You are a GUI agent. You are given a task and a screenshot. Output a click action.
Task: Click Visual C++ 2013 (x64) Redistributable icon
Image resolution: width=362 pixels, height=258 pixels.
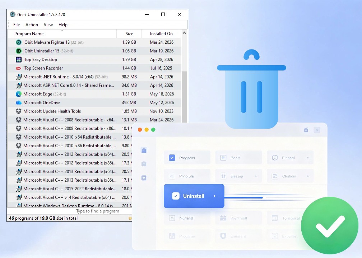pyautogui.click(x=19, y=172)
